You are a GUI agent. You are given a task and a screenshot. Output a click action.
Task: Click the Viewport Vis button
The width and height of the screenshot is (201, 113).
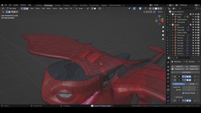178,69
